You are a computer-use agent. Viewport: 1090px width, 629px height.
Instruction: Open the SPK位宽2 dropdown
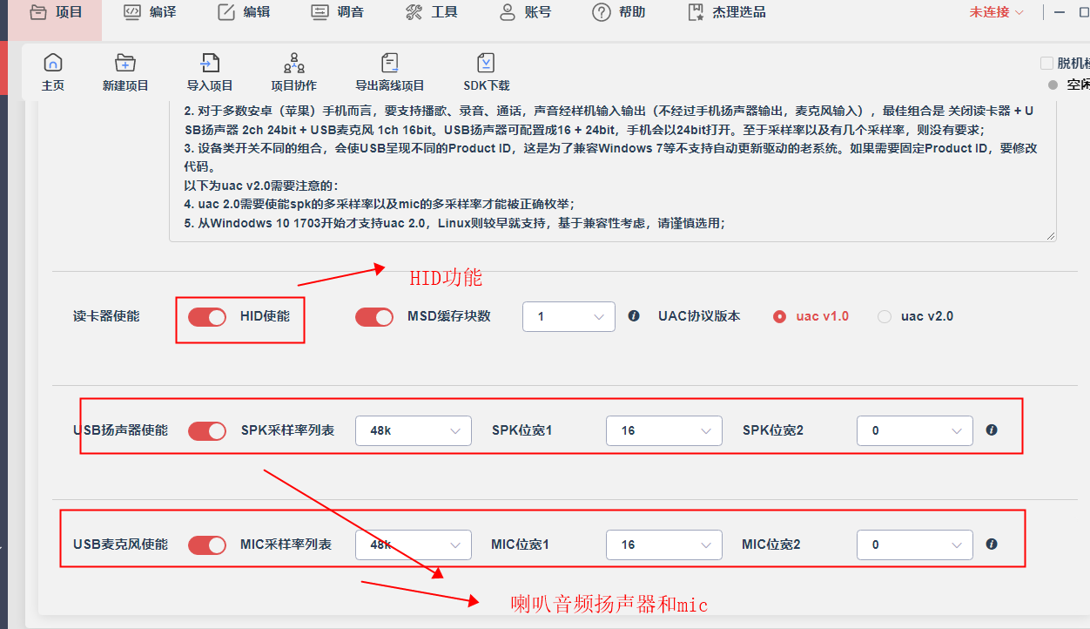coord(915,430)
